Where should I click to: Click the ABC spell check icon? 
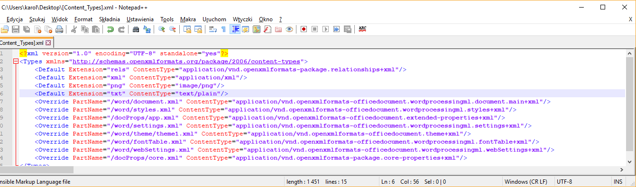[x=362, y=29]
